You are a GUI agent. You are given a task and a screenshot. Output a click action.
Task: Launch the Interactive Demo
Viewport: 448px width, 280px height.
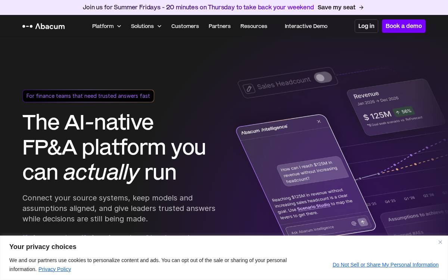point(306,26)
